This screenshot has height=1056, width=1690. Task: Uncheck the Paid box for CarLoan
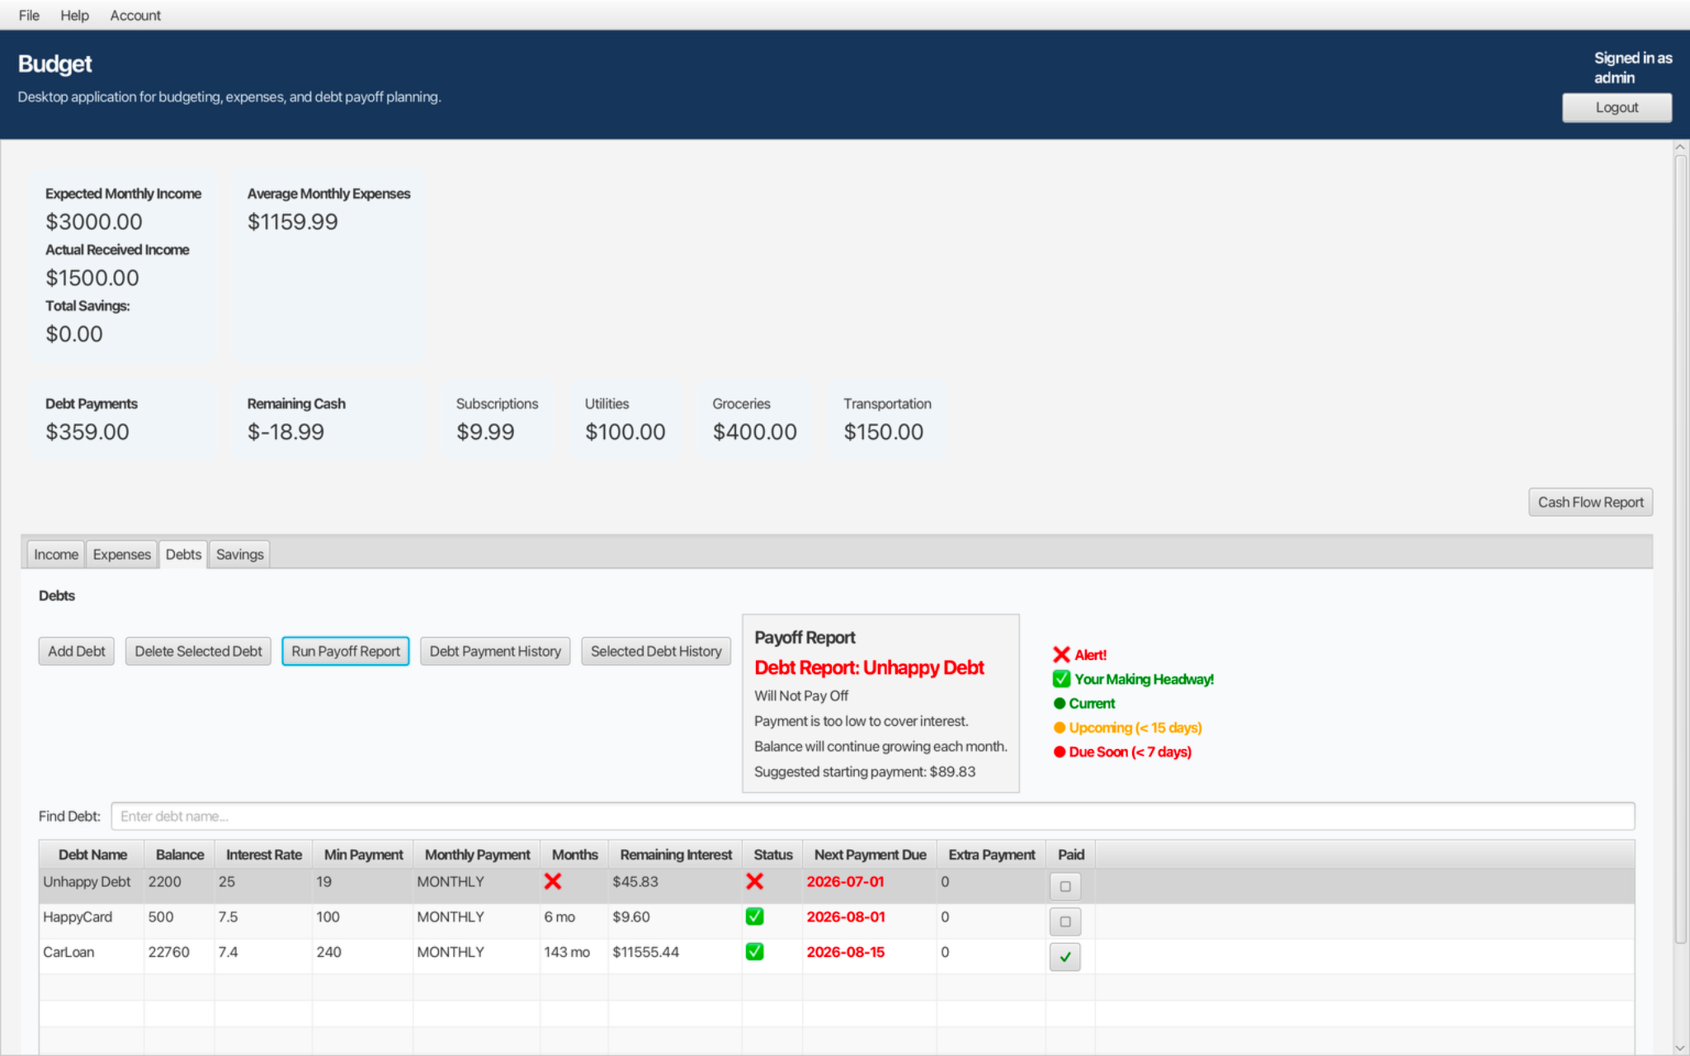1065,957
